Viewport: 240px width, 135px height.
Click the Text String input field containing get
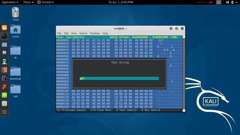coord(119,78)
